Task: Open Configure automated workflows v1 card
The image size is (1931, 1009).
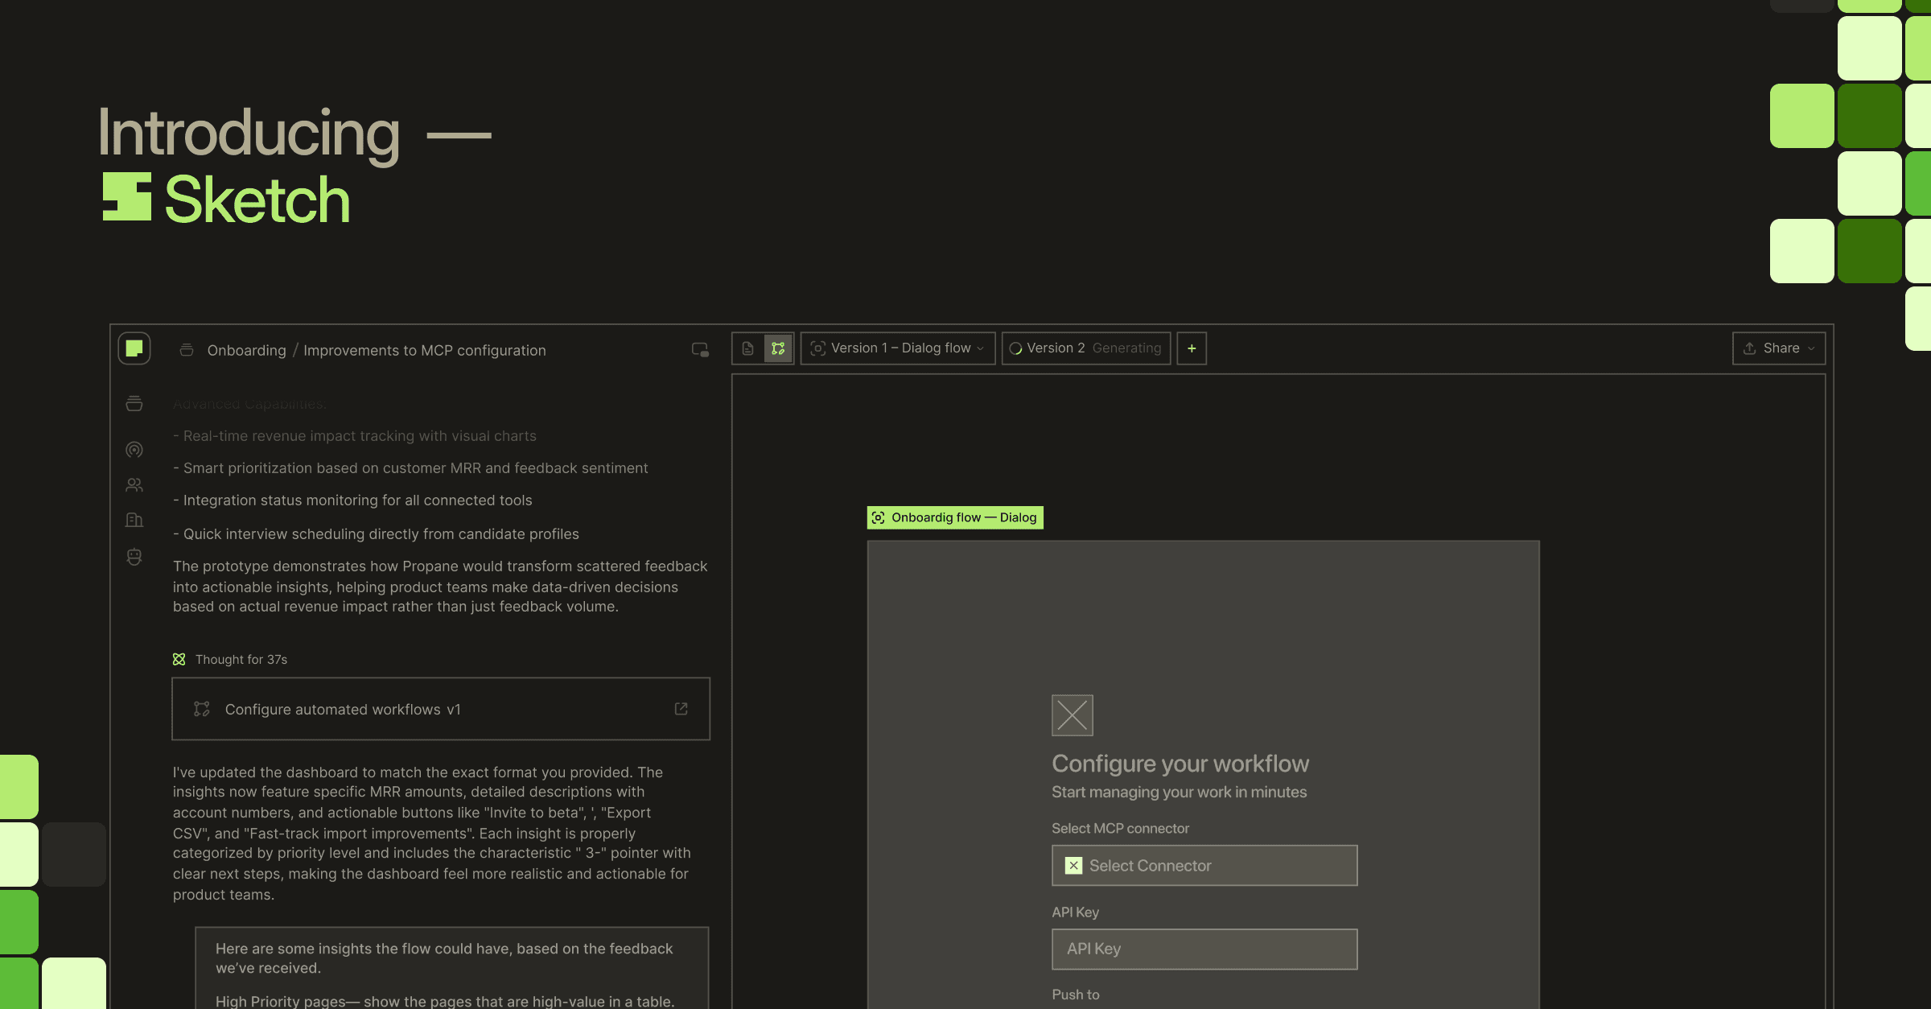Action: tap(441, 709)
